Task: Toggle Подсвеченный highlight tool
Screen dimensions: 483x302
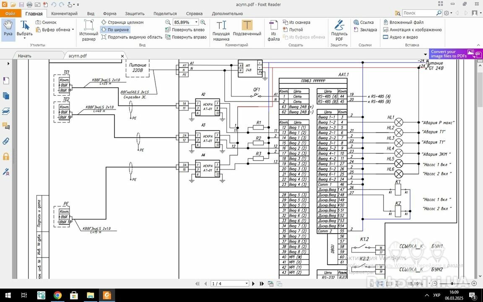Action: tap(247, 28)
